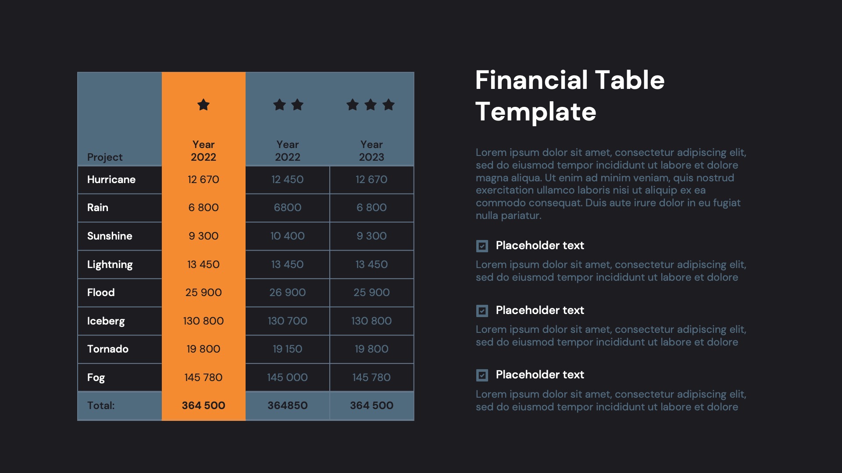The image size is (842, 473).
Task: Select the "Financial Table Template" title
Action: pyautogui.click(x=570, y=95)
